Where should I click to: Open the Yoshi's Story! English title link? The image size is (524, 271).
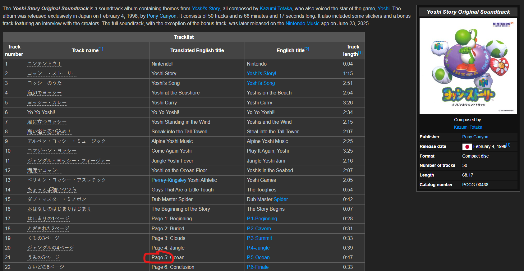261,73
